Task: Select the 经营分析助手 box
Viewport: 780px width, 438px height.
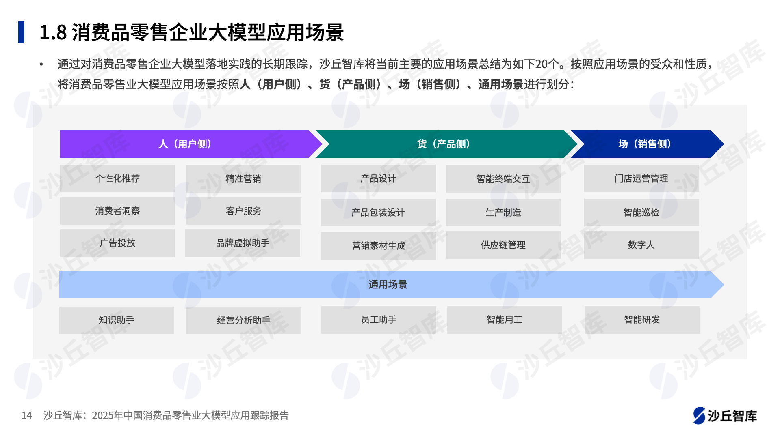Action: click(x=243, y=320)
